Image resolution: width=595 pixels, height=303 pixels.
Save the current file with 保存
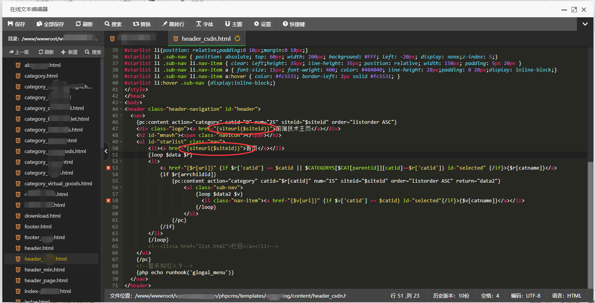(17, 24)
